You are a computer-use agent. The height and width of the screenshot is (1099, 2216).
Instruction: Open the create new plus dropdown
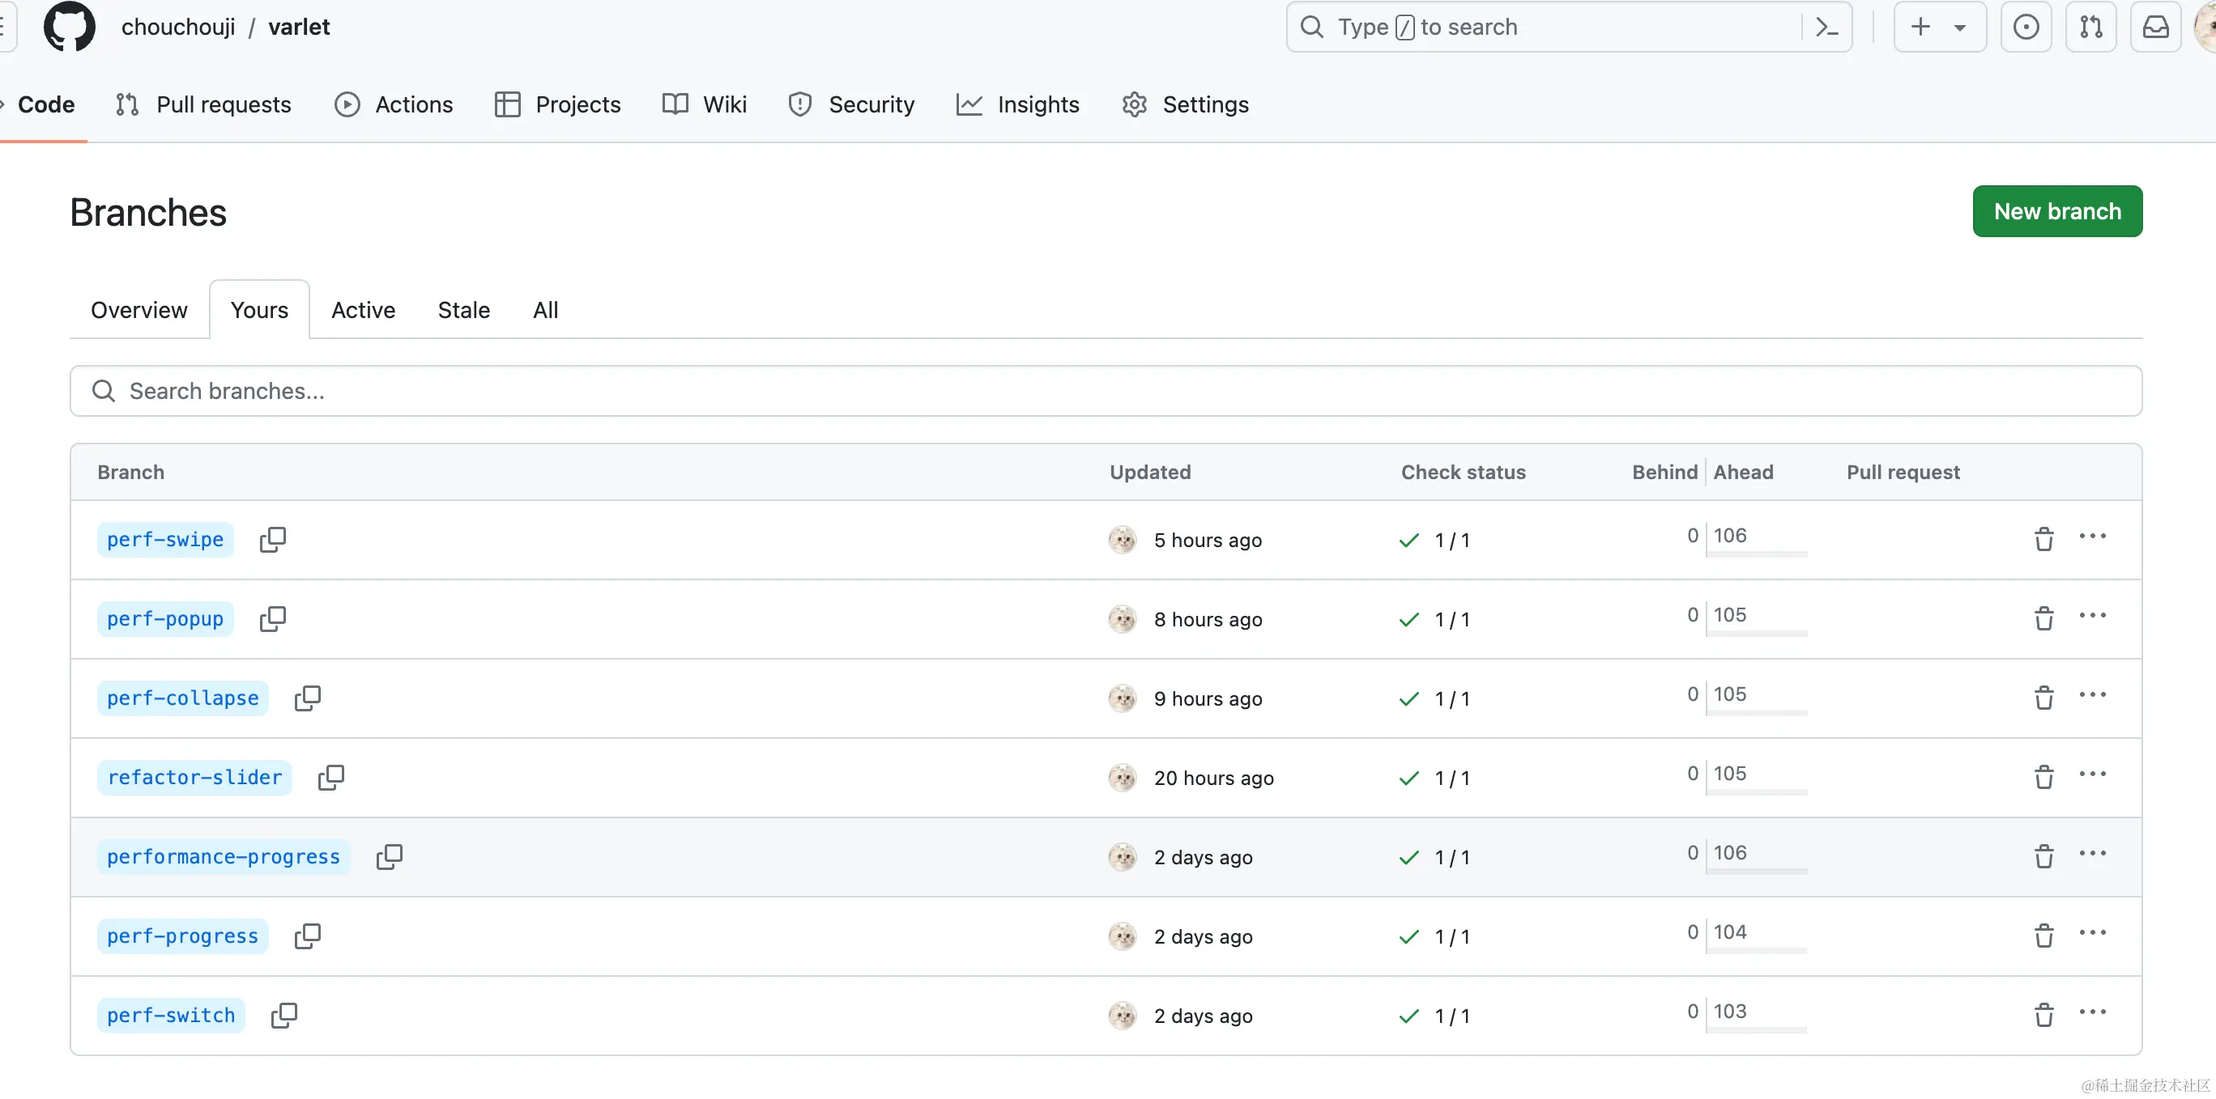point(1940,27)
